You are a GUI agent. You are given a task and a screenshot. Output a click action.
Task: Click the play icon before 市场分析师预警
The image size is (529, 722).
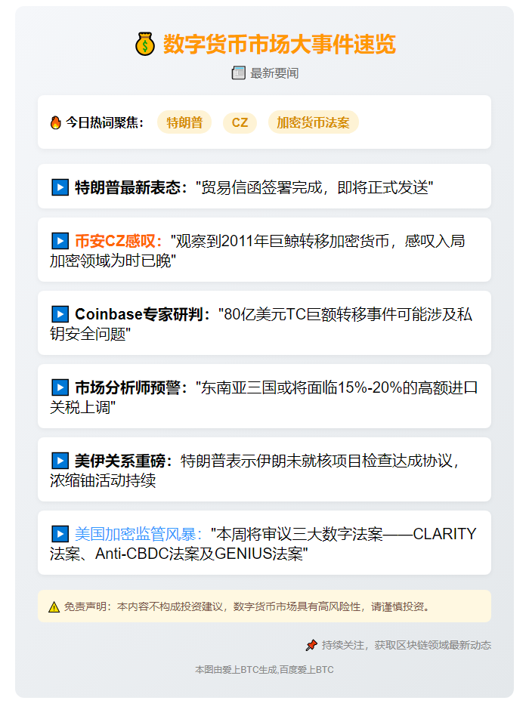tap(60, 387)
